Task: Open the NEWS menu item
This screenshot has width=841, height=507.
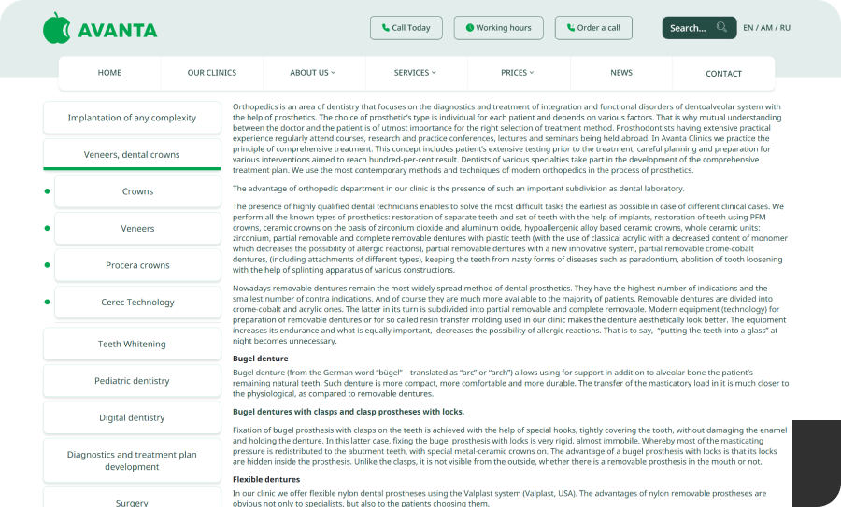Action: click(621, 73)
